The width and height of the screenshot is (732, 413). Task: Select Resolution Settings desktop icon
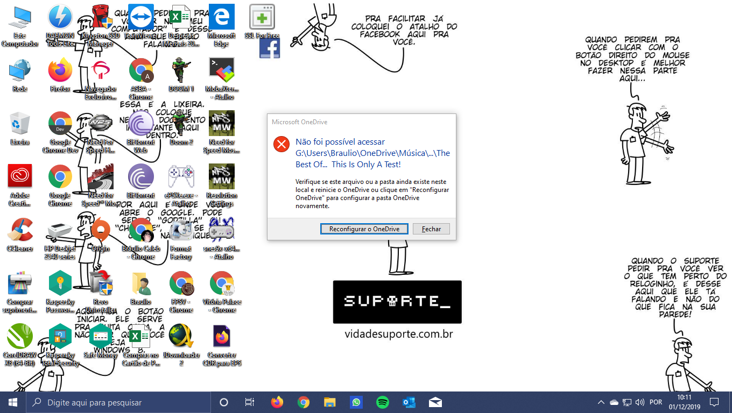tap(221, 187)
